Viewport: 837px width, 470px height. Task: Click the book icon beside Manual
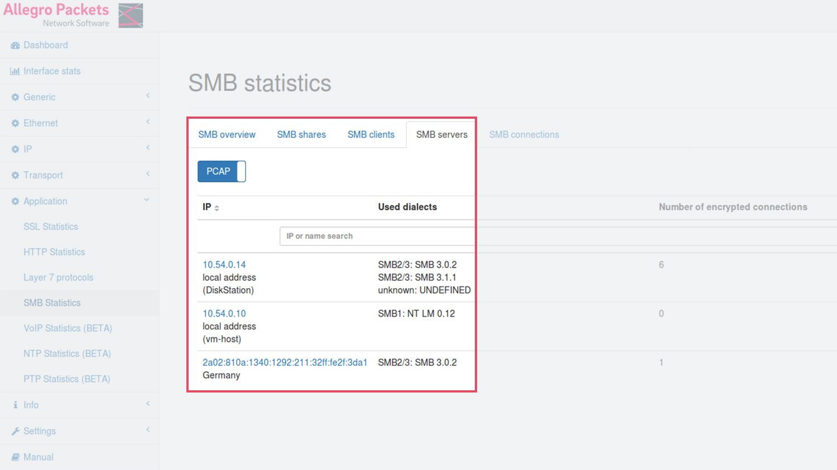point(15,457)
